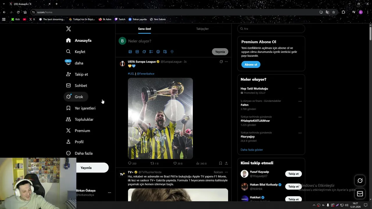Click the Ara search field
This screenshot has height=209, width=372.
271,29
